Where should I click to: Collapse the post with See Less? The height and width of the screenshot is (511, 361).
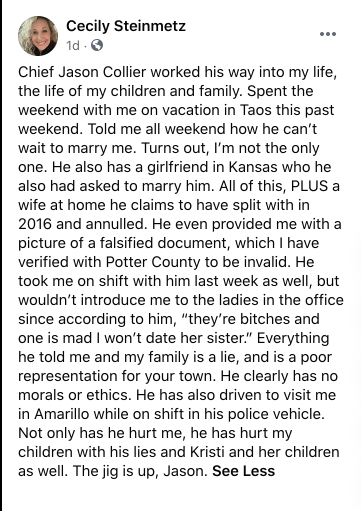[243, 471]
